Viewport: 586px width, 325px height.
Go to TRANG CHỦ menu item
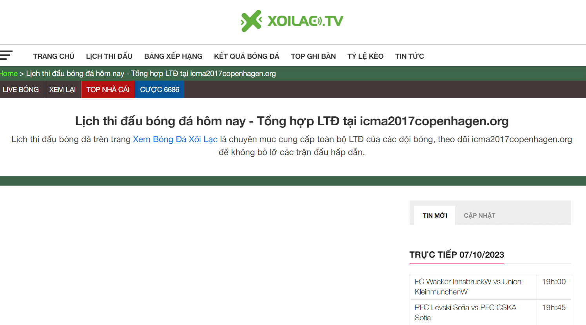tap(54, 56)
